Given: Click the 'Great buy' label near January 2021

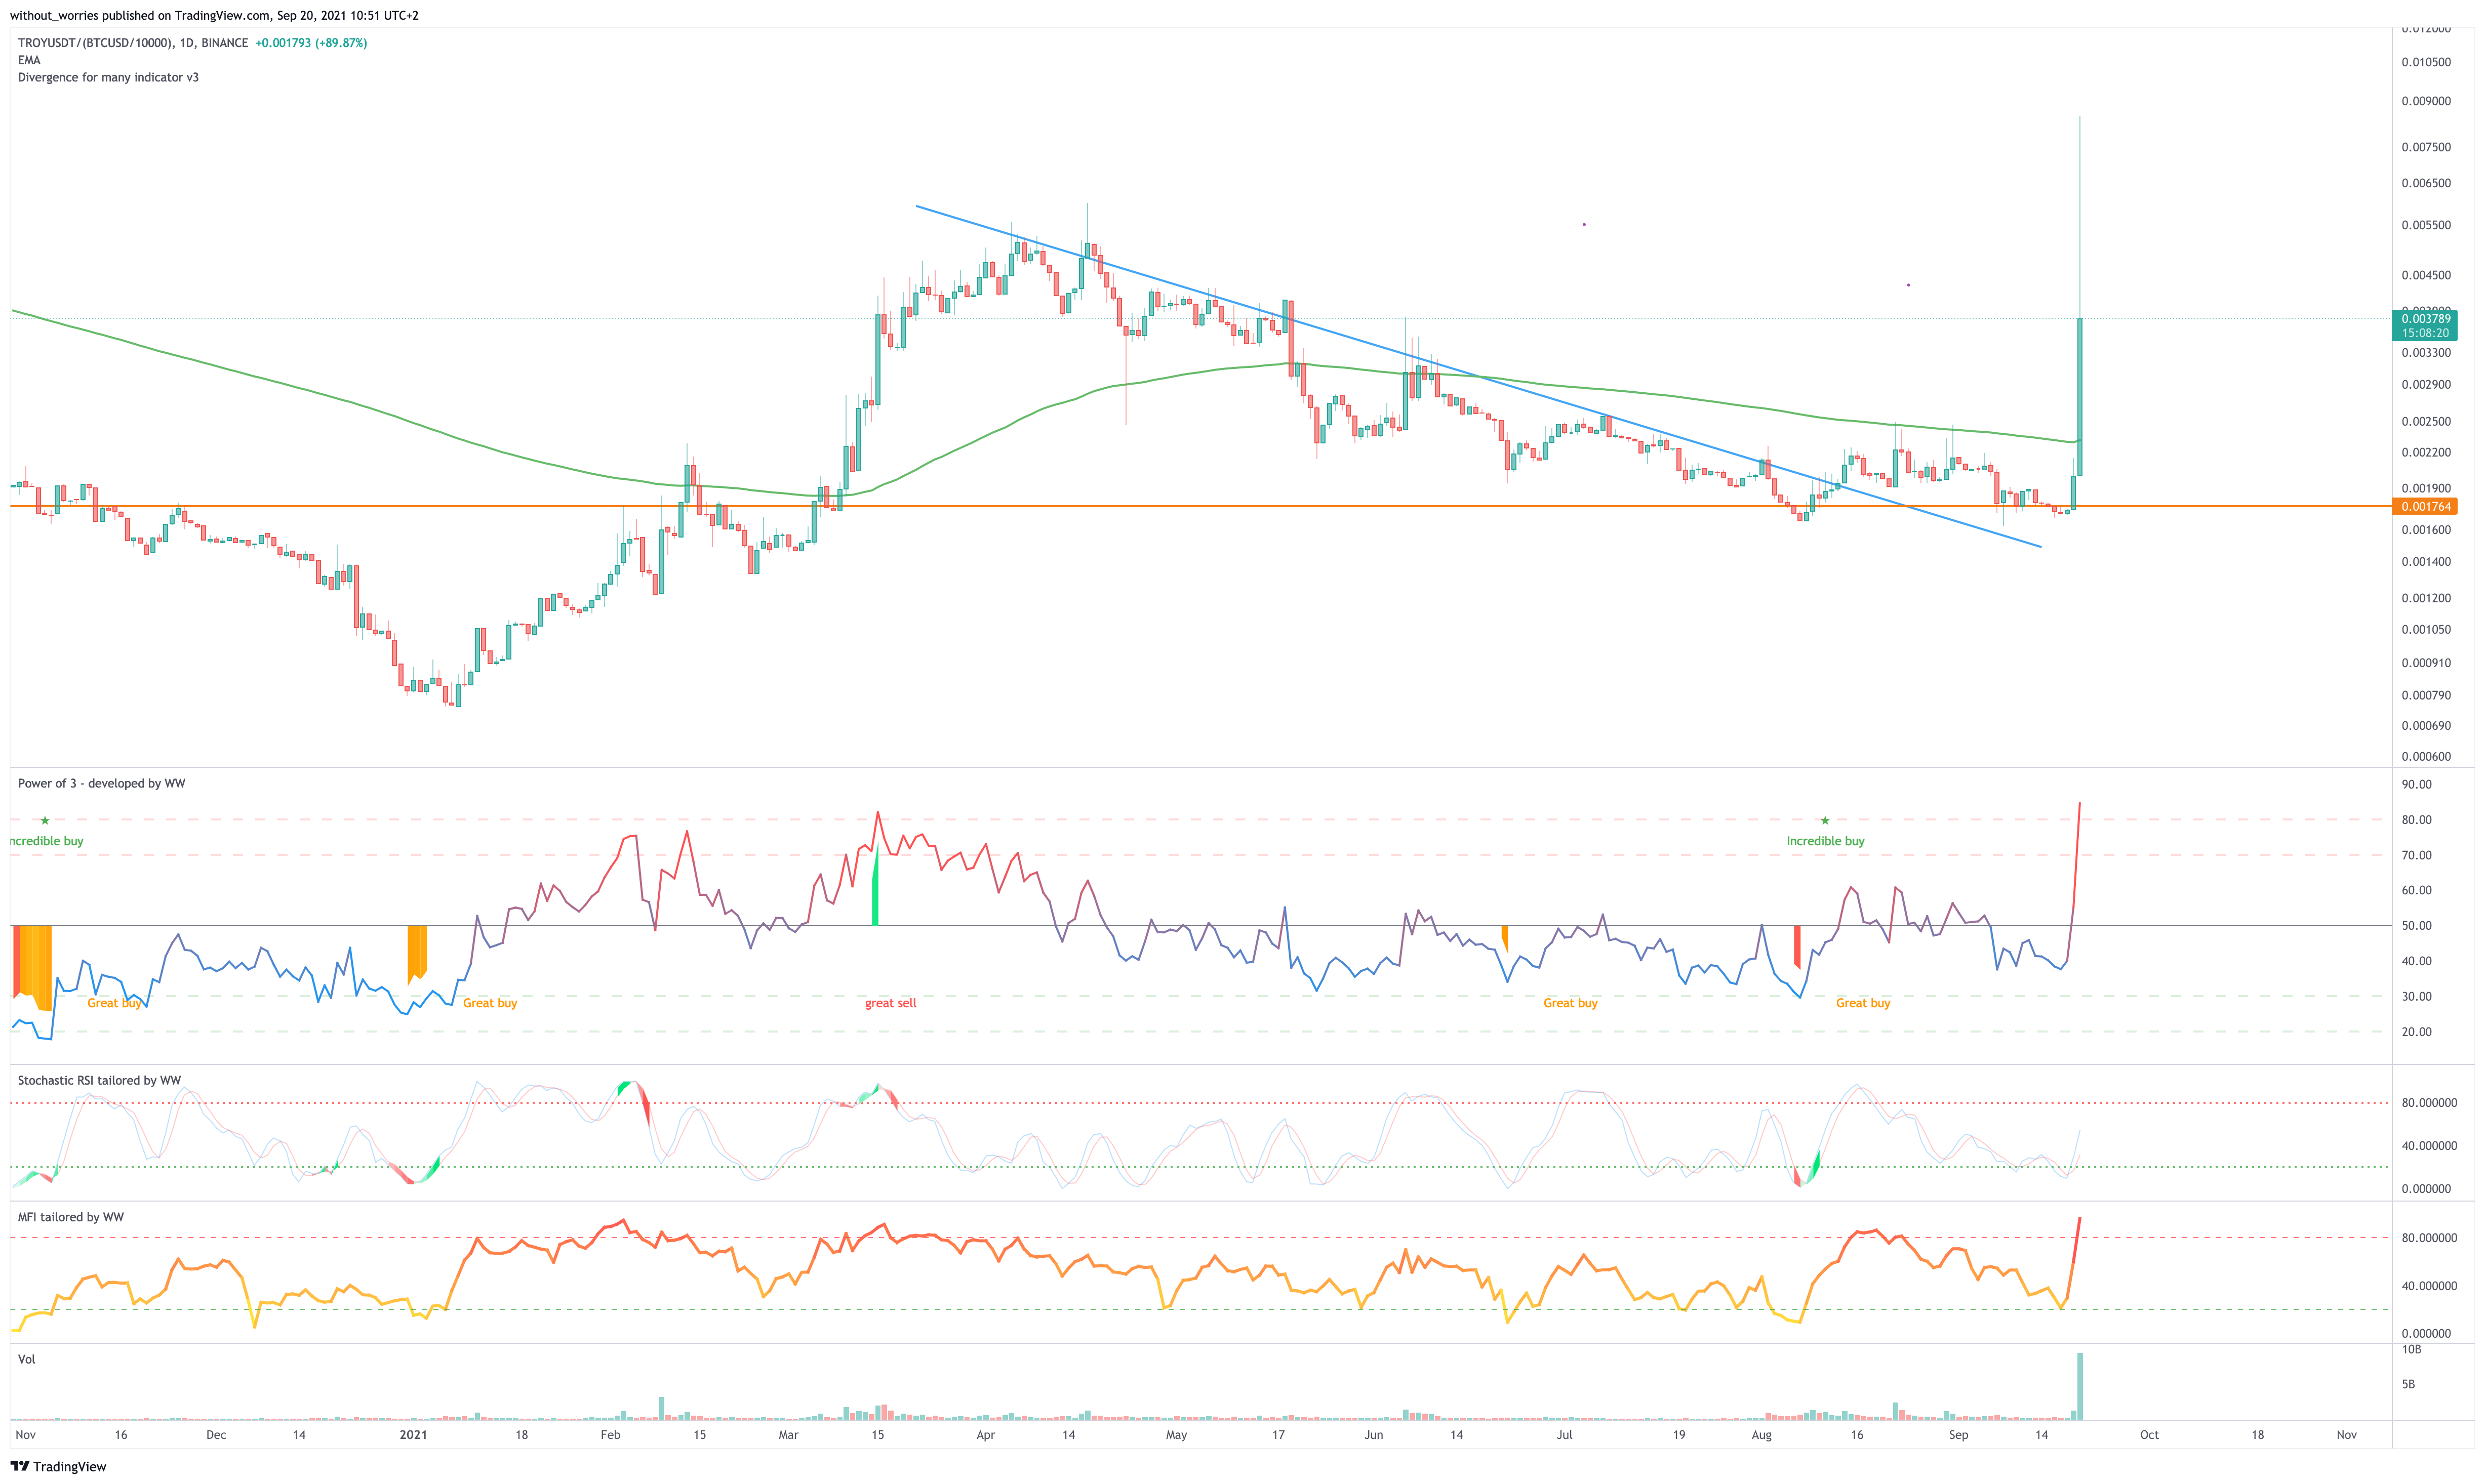Looking at the screenshot, I should [490, 1003].
